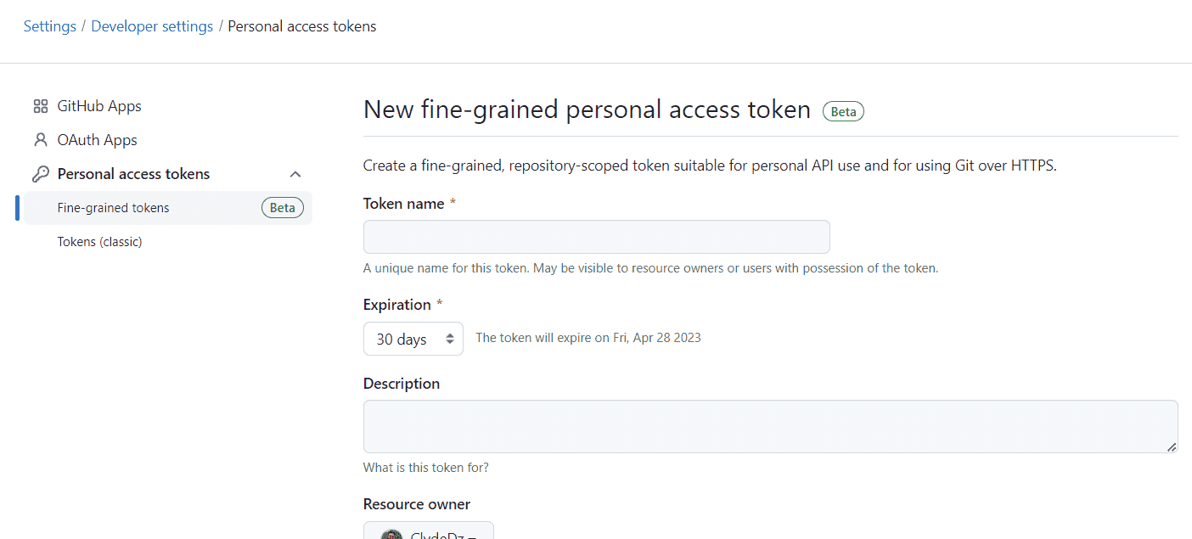Click the GitHub Apps grid icon
The width and height of the screenshot is (1192, 539).
40,106
